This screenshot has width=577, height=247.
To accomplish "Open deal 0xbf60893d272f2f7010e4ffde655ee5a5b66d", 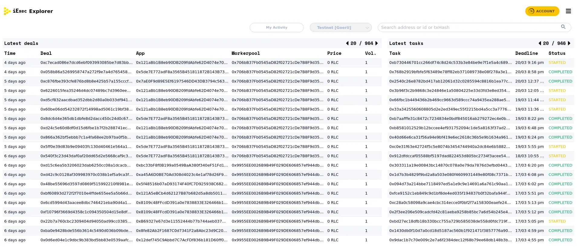I will [86, 193].
